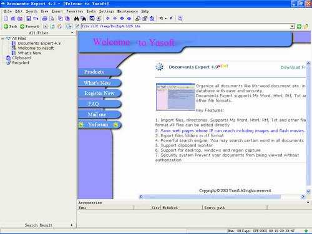
Task: Click the blue X delete icon
Action: [x=171, y=18]
